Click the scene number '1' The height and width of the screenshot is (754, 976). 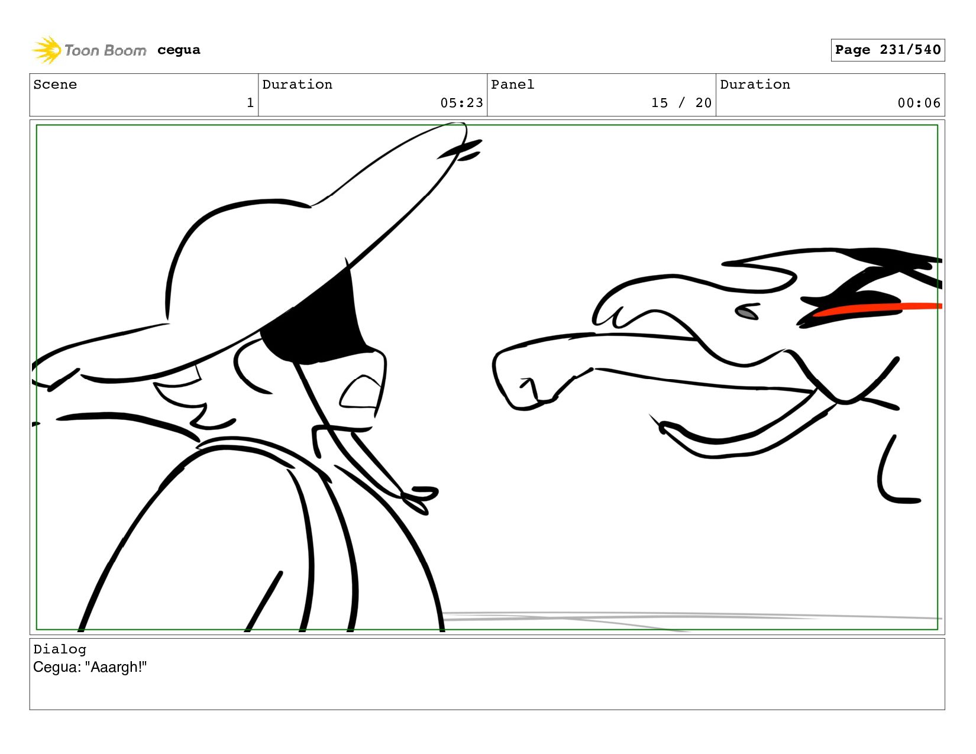(250, 103)
